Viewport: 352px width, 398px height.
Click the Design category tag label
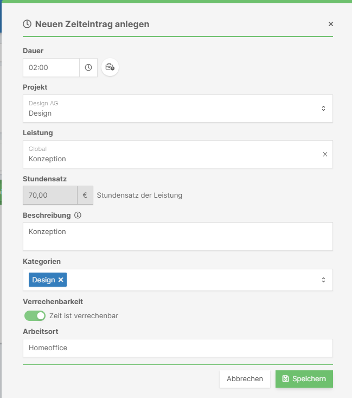(x=43, y=280)
